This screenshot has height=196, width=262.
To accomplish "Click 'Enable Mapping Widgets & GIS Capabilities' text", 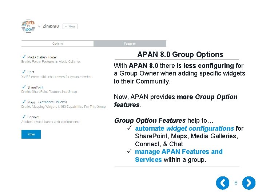I will click(x=63, y=106).
